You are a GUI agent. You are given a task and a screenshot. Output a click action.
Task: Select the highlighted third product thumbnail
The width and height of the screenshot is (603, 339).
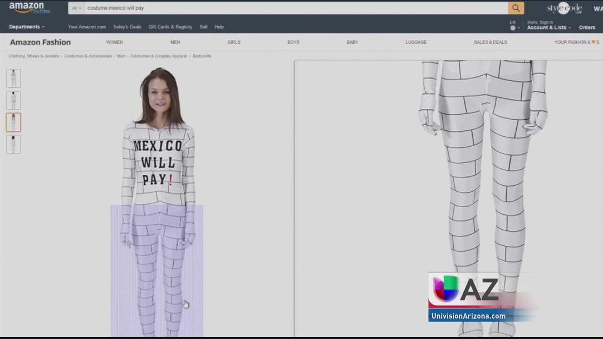(x=13, y=122)
